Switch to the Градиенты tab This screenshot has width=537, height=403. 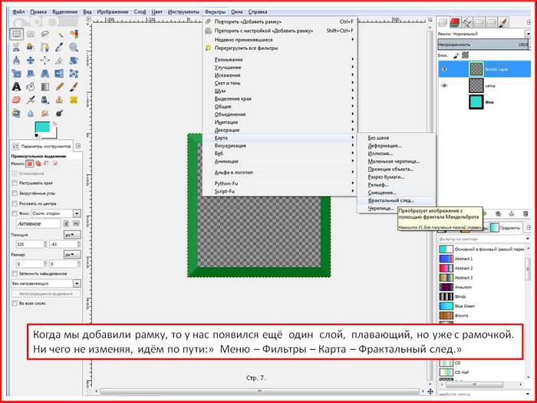[505, 227]
